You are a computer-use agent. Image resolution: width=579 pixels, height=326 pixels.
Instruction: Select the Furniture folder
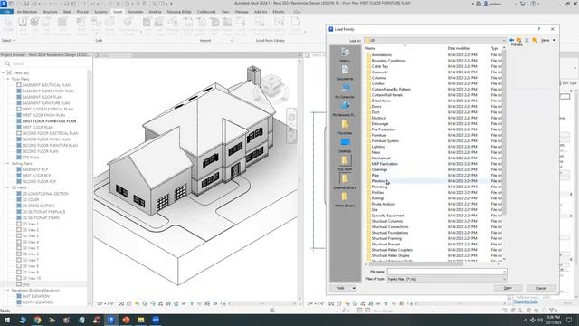379,135
